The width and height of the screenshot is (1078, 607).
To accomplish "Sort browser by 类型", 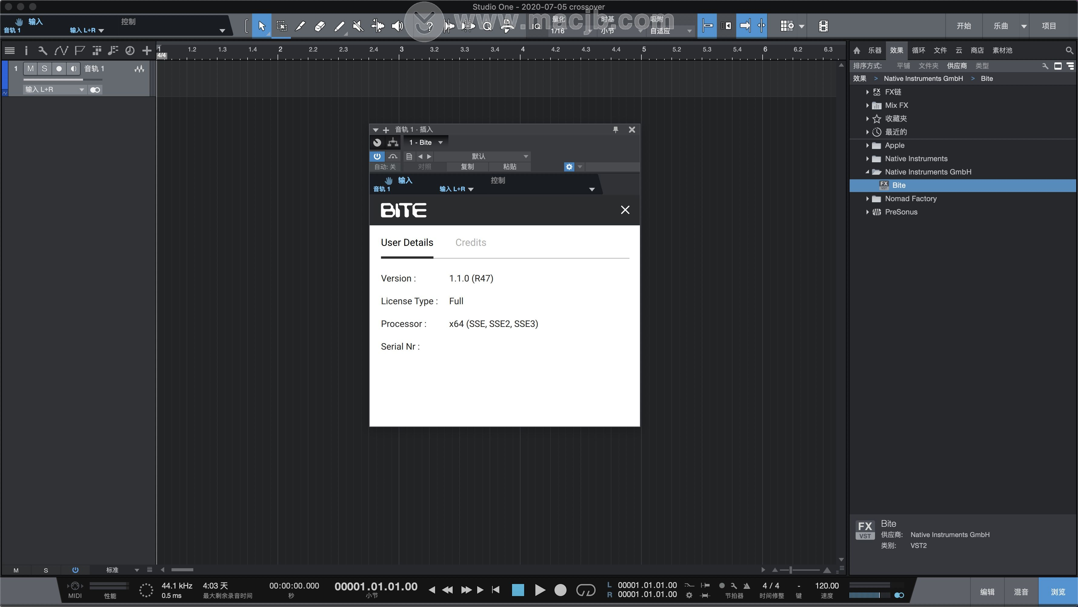I will tap(982, 66).
